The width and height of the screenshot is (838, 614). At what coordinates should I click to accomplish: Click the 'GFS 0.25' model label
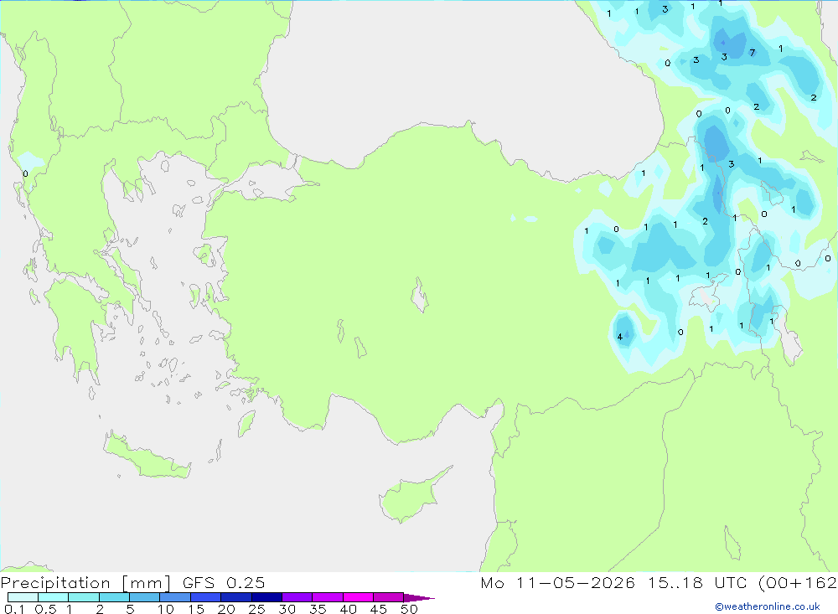point(224,583)
